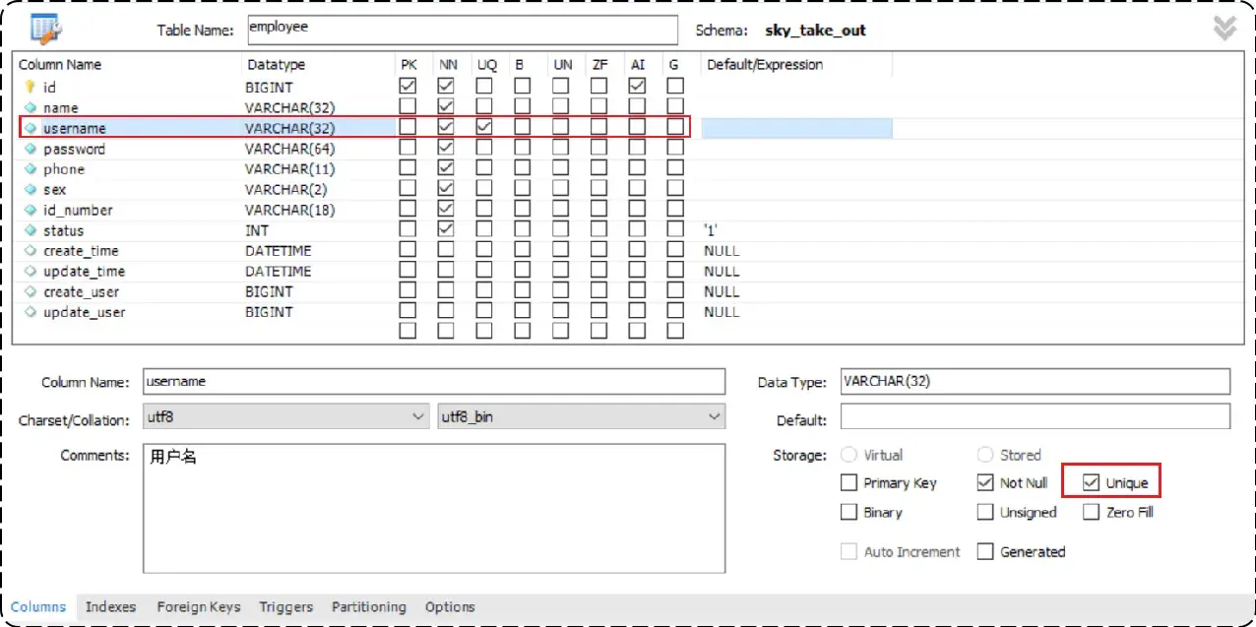Click the Comments text area

click(x=433, y=507)
